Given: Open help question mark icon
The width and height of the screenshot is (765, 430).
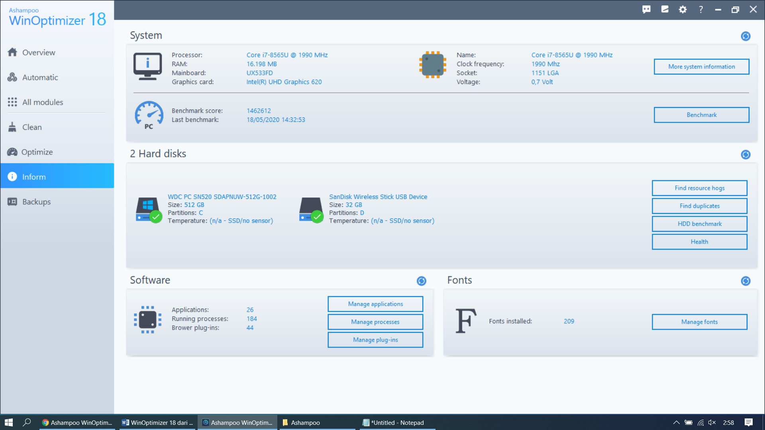Looking at the screenshot, I should 701,9.
